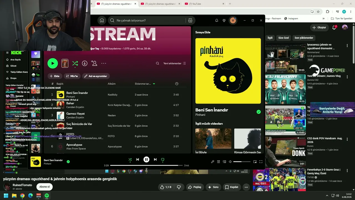Open more actions under the YouTube video

[246, 187]
